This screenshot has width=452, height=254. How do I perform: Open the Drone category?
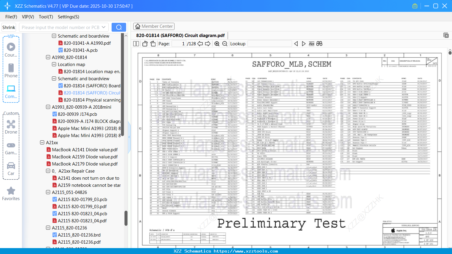[x=11, y=127]
